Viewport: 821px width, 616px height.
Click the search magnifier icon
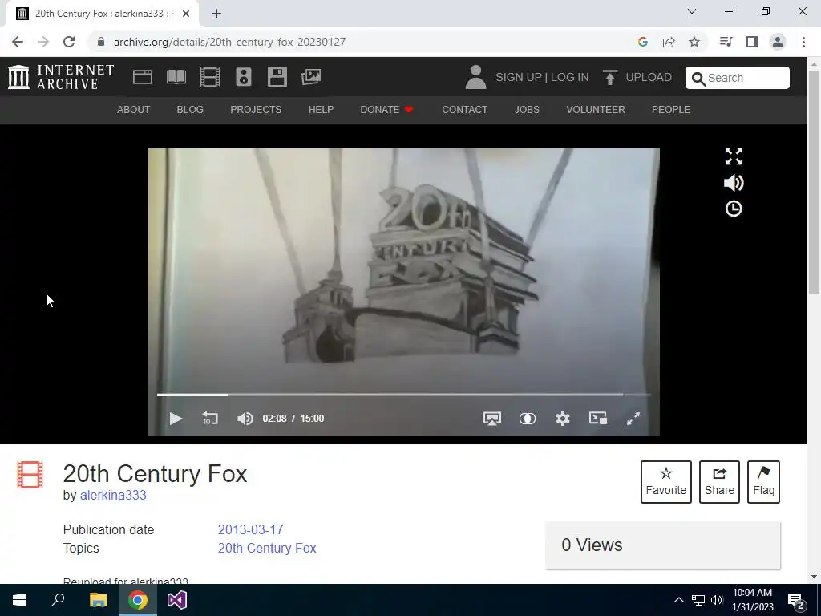[x=698, y=79]
